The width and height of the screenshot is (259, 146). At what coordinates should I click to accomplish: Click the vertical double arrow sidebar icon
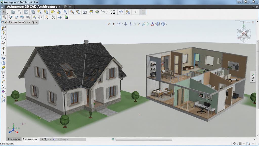coord(3,77)
